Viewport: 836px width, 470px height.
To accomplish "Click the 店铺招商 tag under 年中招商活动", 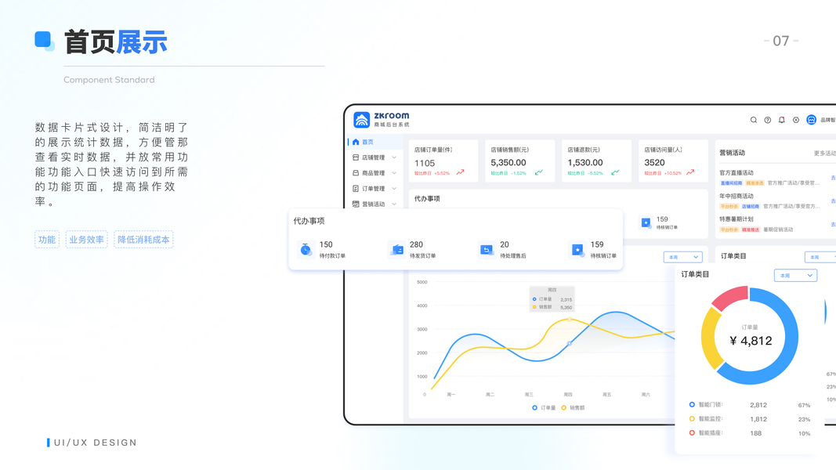I will pos(750,206).
